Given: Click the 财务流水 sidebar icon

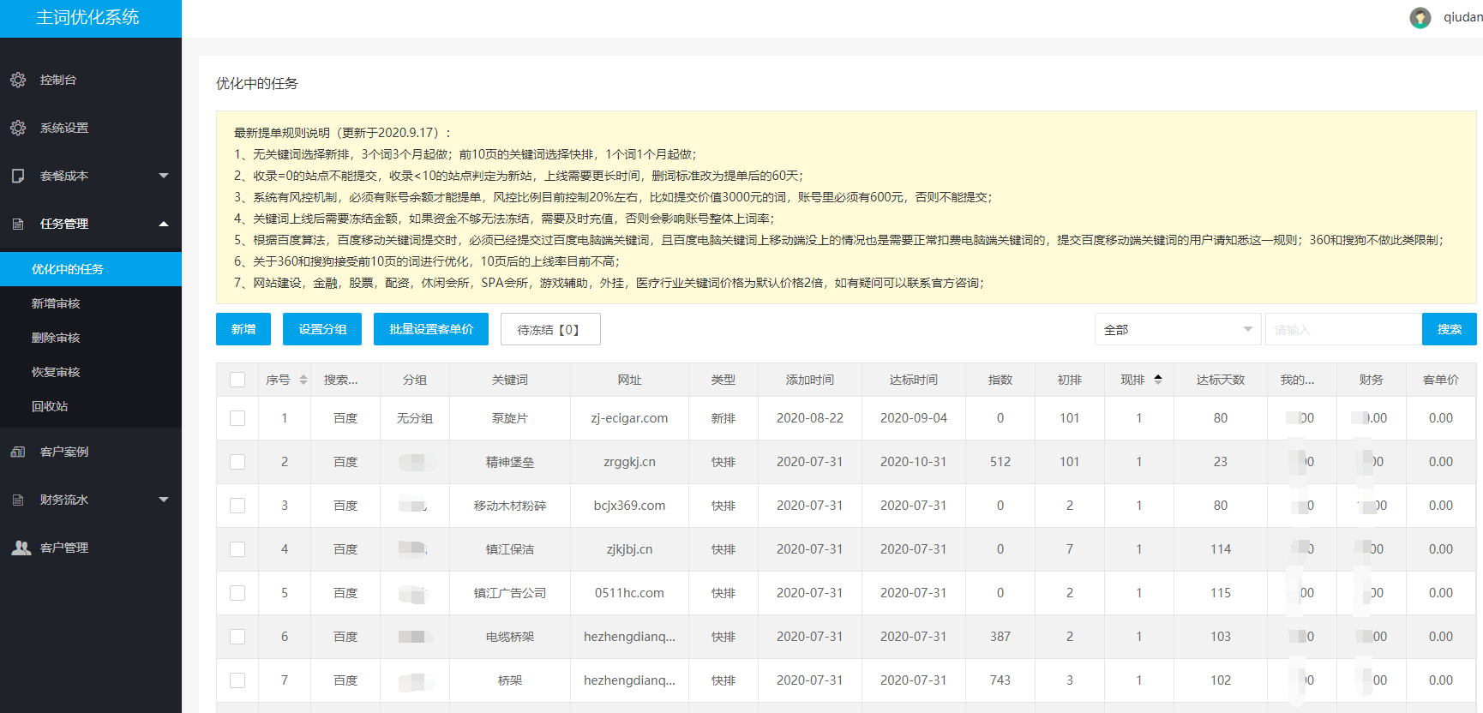Looking at the screenshot, I should pyautogui.click(x=18, y=500).
